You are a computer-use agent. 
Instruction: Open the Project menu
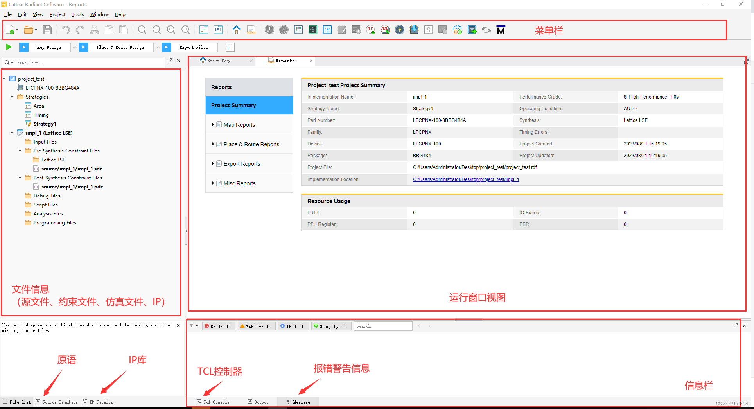coord(57,14)
